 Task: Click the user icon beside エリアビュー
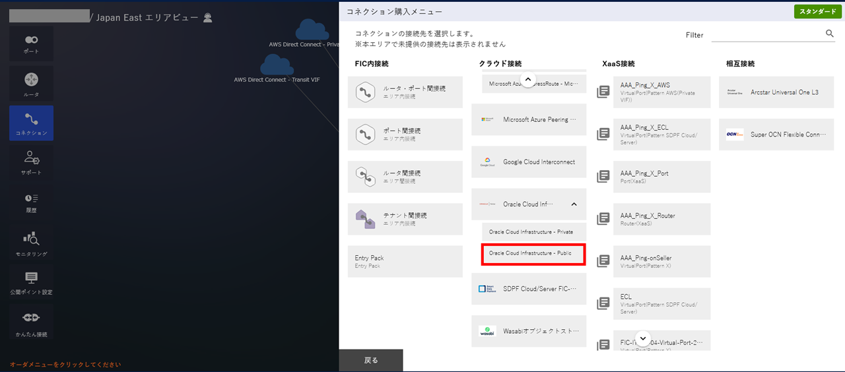click(208, 18)
